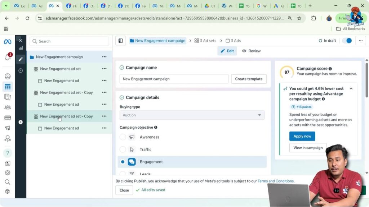The height and width of the screenshot is (207, 369).
Task: Click the Meta logo icon
Action: click(x=8, y=42)
